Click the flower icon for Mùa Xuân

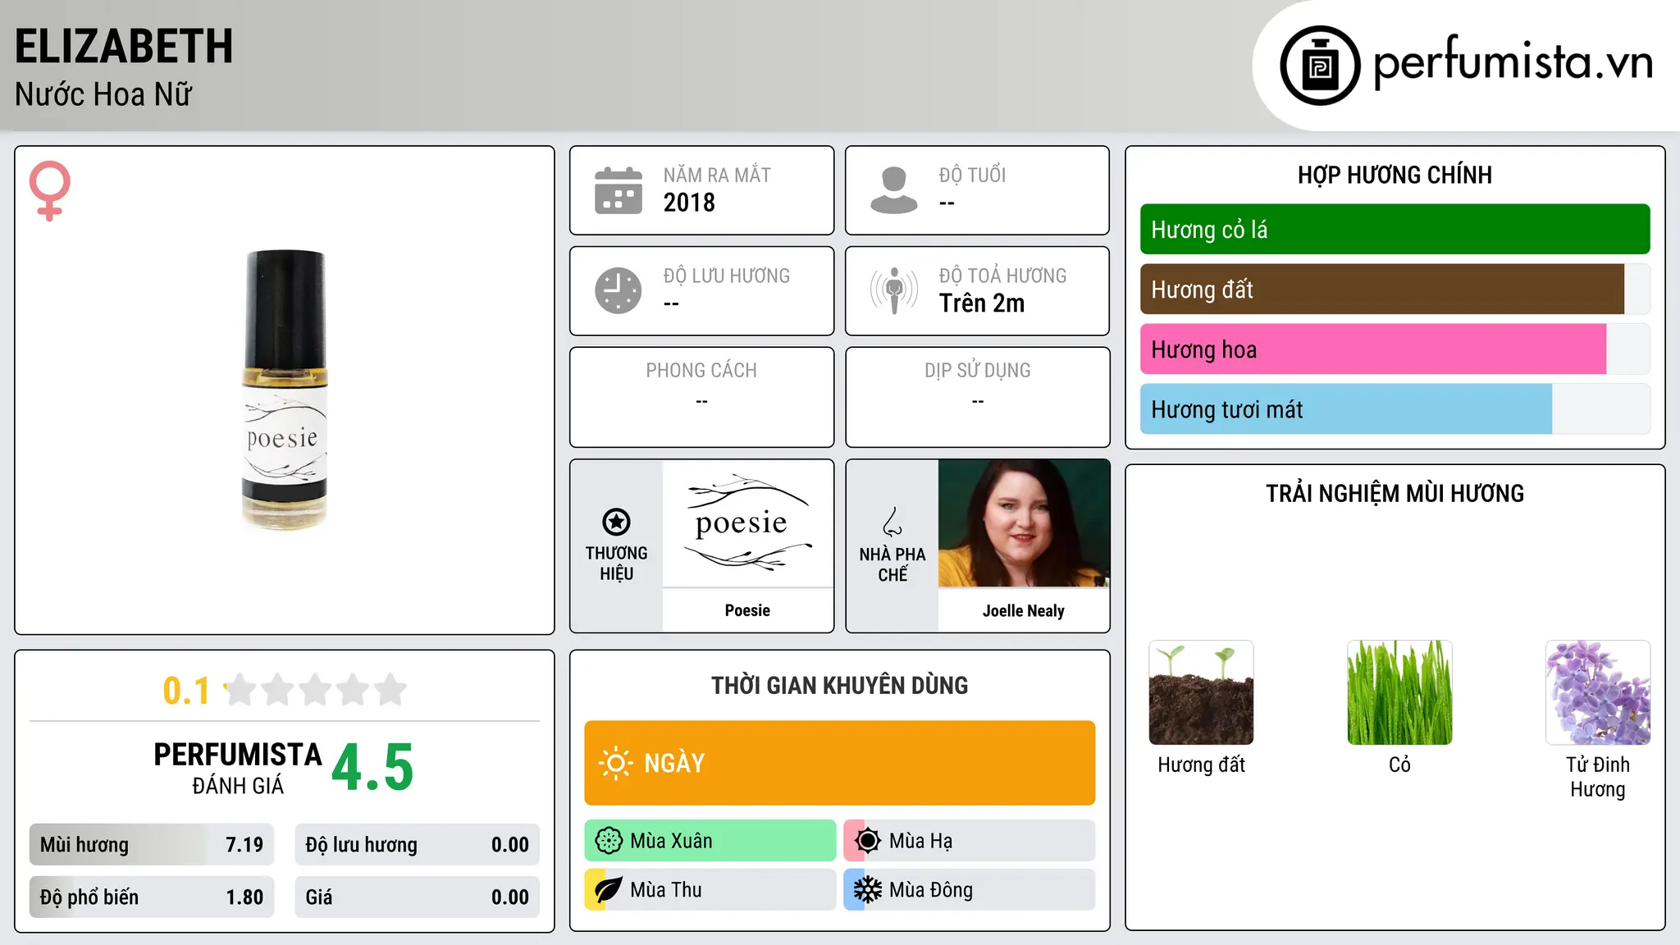[609, 841]
